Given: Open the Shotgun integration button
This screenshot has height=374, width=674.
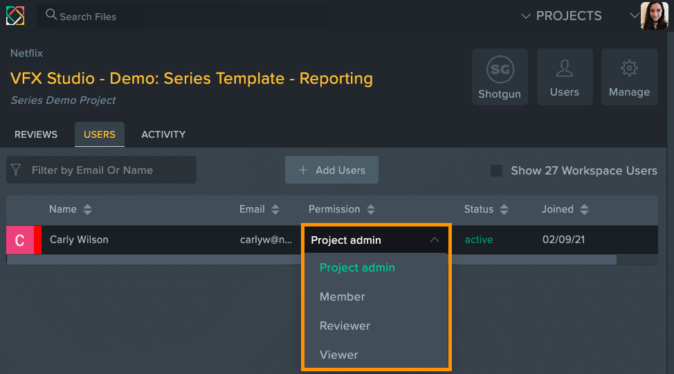Looking at the screenshot, I should pyautogui.click(x=500, y=77).
